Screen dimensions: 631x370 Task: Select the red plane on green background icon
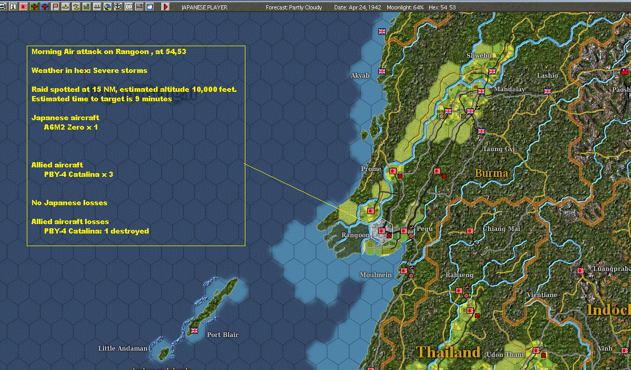(34, 7)
